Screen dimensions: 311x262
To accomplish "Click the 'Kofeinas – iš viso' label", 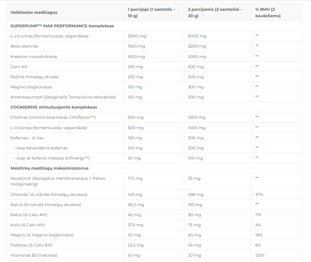I will pos(27,138).
